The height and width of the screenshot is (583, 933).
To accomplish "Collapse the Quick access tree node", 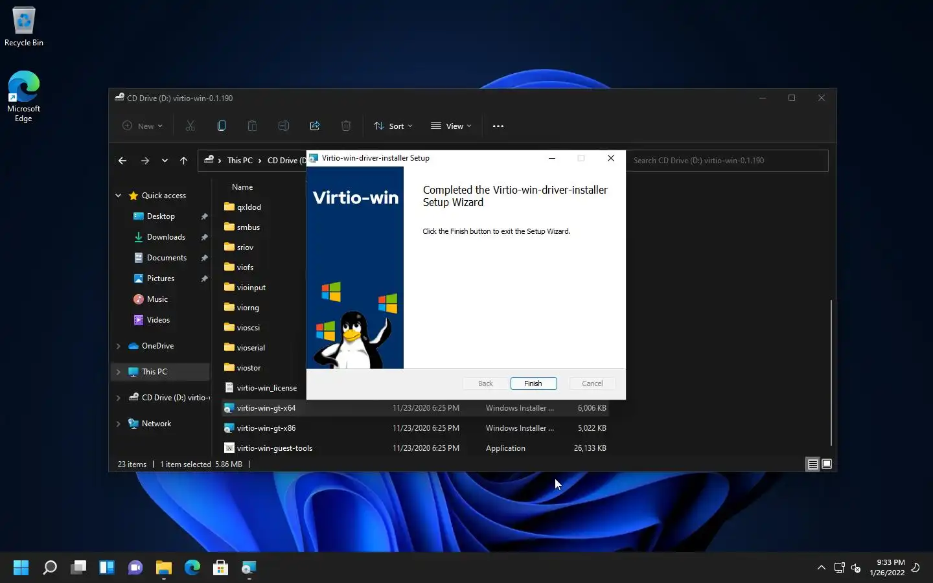I will (119, 196).
